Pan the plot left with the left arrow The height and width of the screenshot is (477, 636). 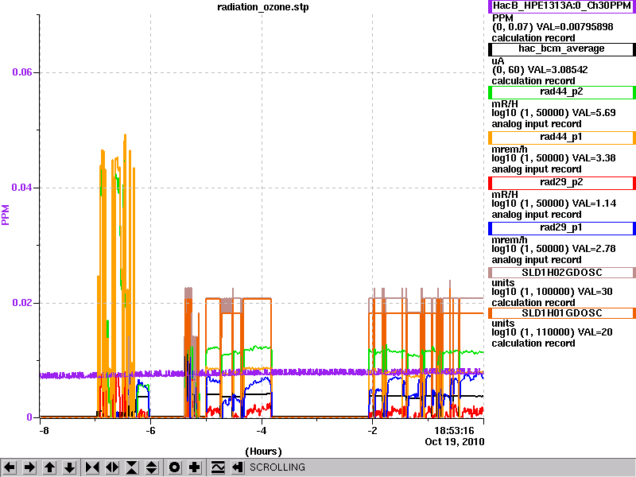(10, 467)
